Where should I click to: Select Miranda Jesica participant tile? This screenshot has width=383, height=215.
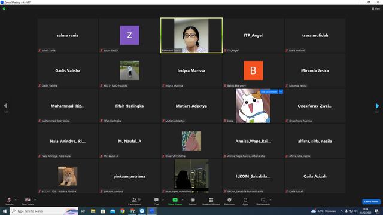point(315,70)
